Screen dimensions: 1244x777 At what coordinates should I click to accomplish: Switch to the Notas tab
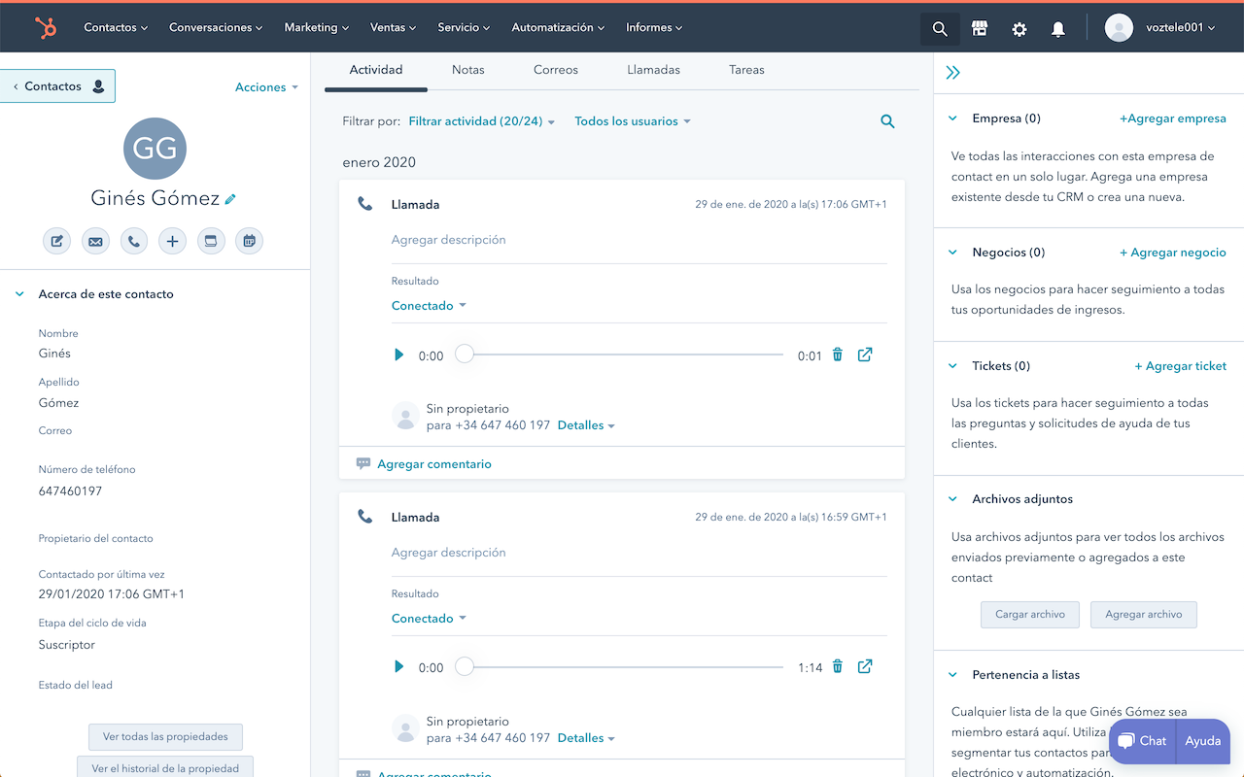pyautogui.click(x=468, y=70)
